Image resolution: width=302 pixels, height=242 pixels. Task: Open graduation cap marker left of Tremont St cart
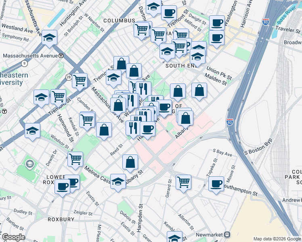(x=41, y=98)
